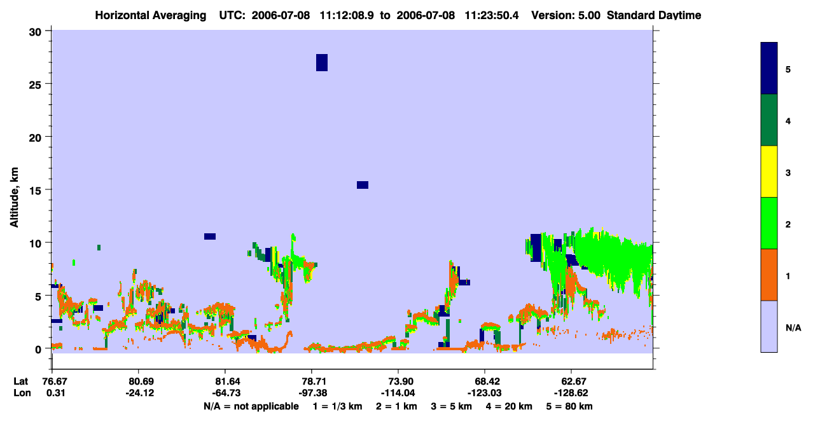
Task: Click the dark blue level 5 color swatch
Action: [769, 69]
